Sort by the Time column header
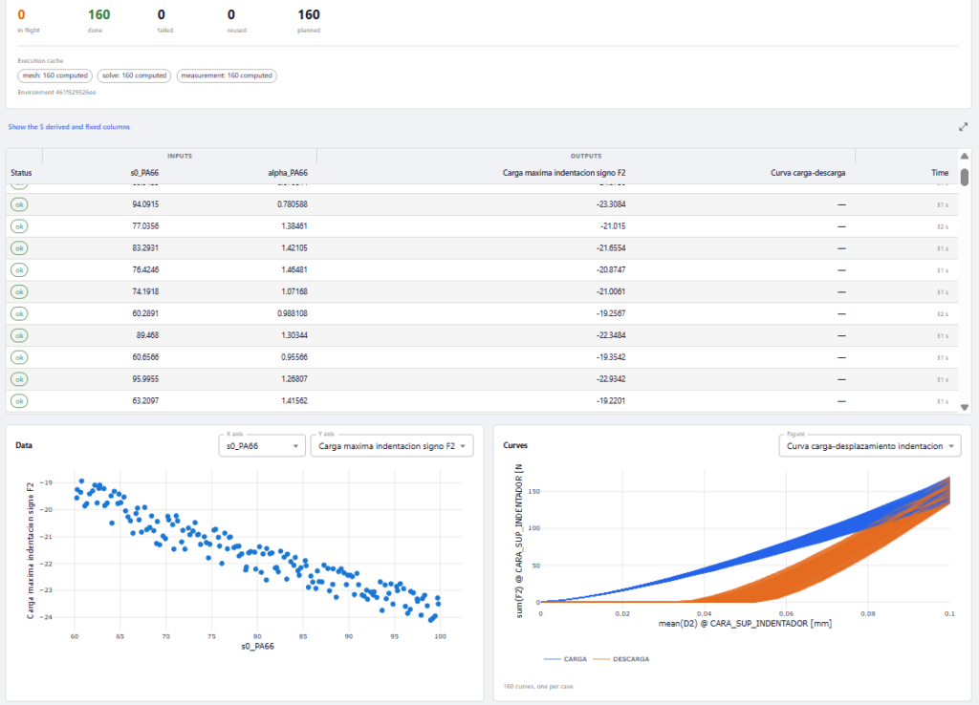This screenshot has width=979, height=705. pos(940,173)
